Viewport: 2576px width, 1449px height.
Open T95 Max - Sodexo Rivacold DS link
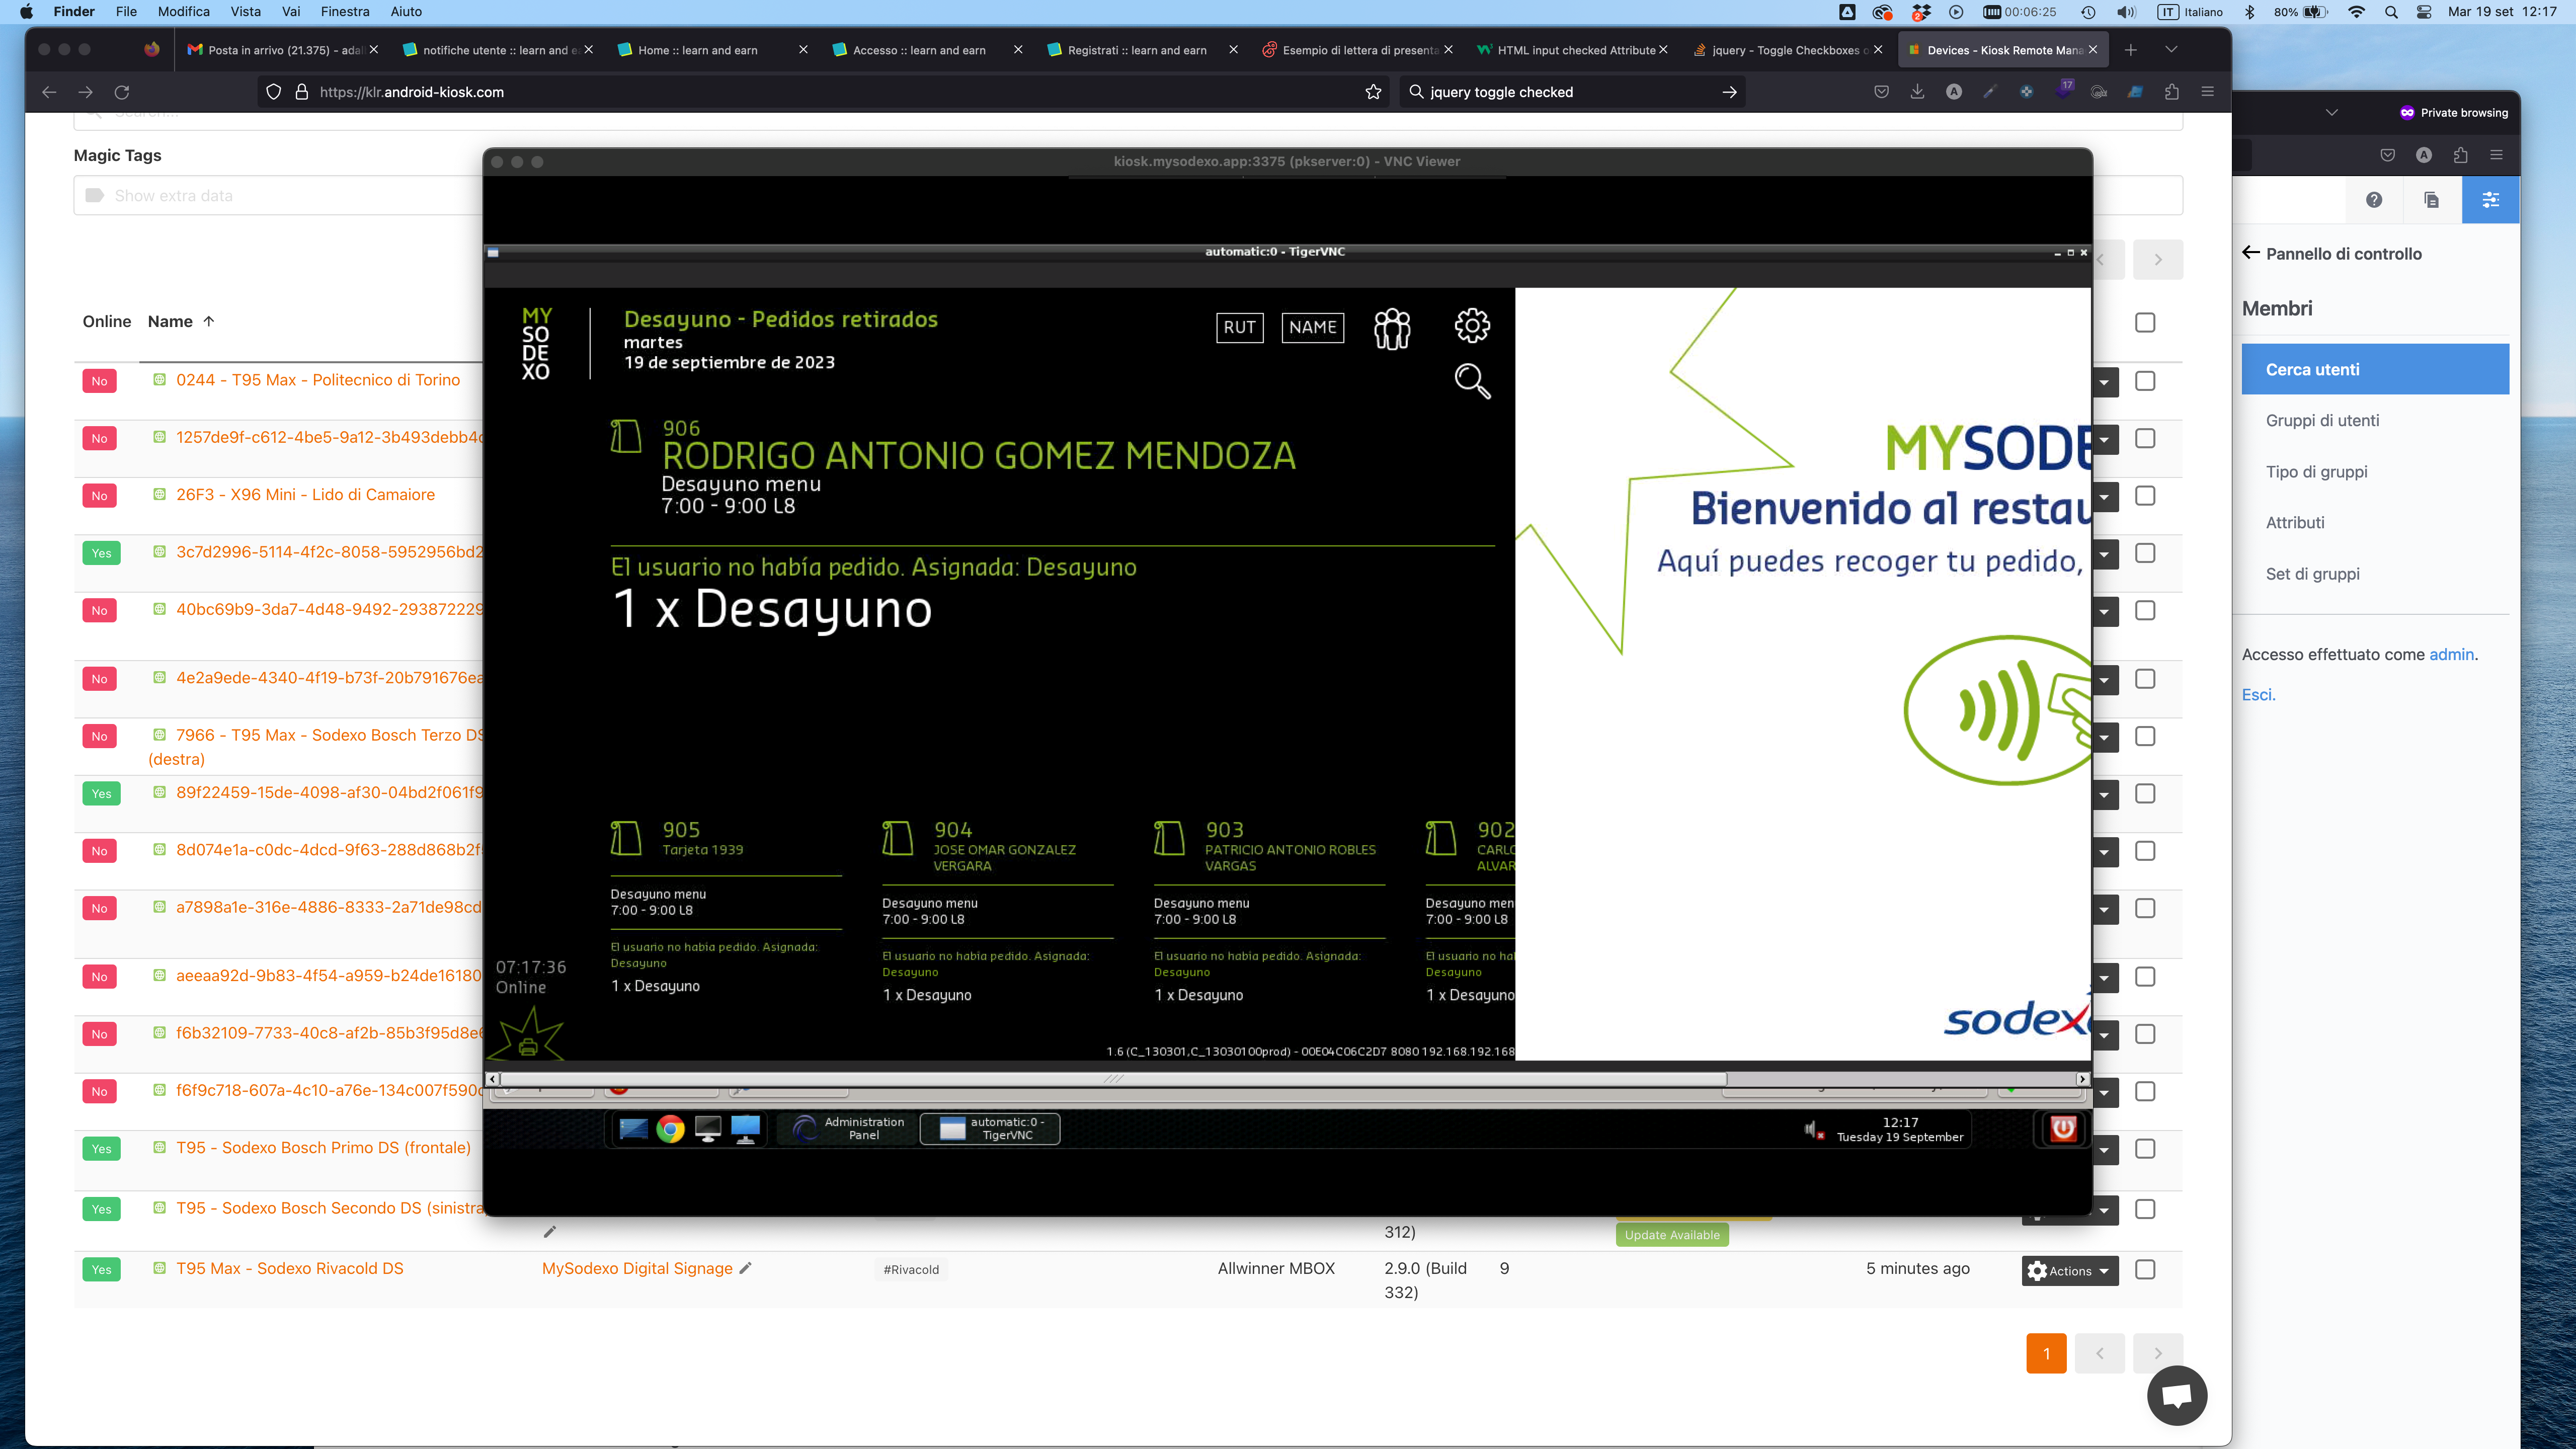[289, 1268]
